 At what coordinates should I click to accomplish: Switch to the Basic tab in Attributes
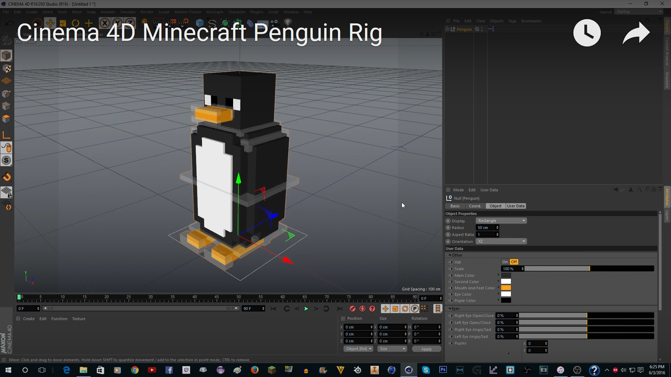455,206
